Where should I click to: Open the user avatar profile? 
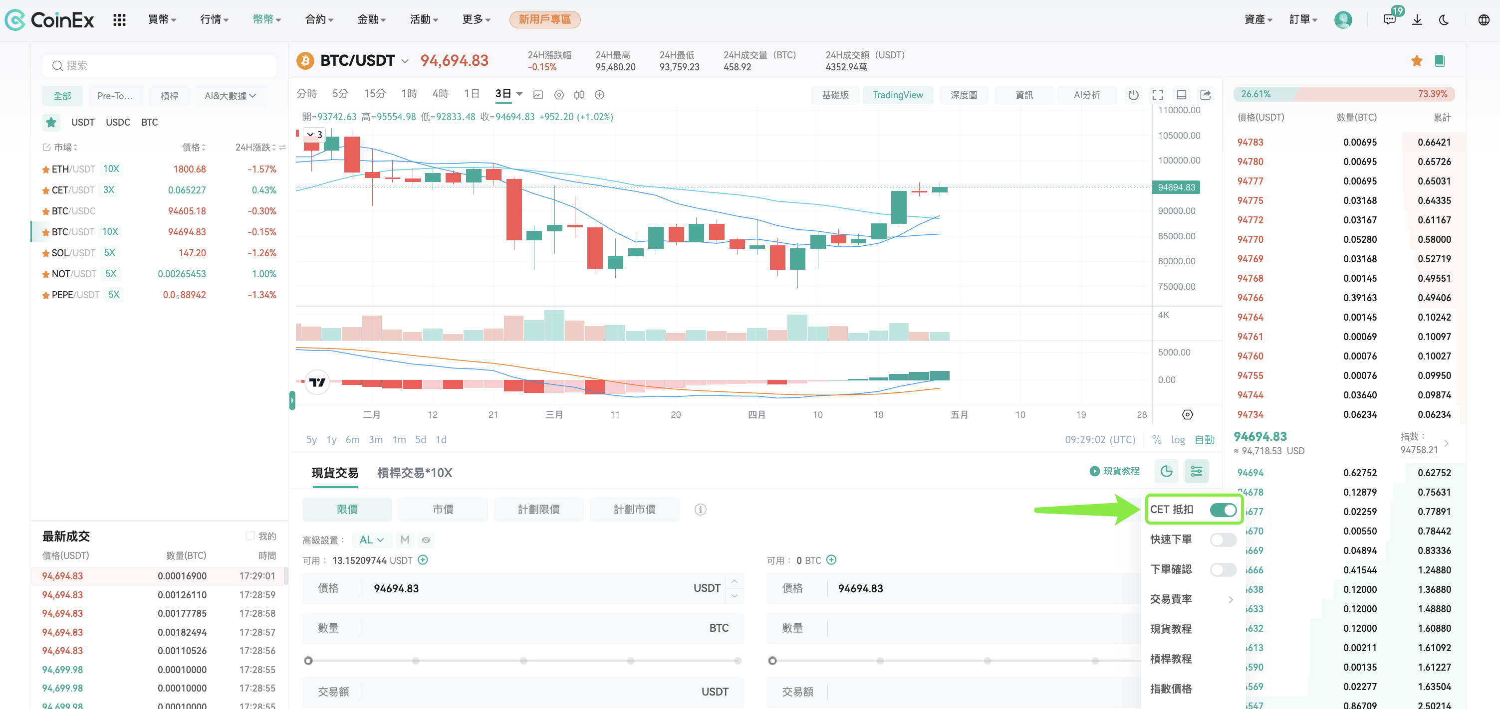[x=1343, y=20]
